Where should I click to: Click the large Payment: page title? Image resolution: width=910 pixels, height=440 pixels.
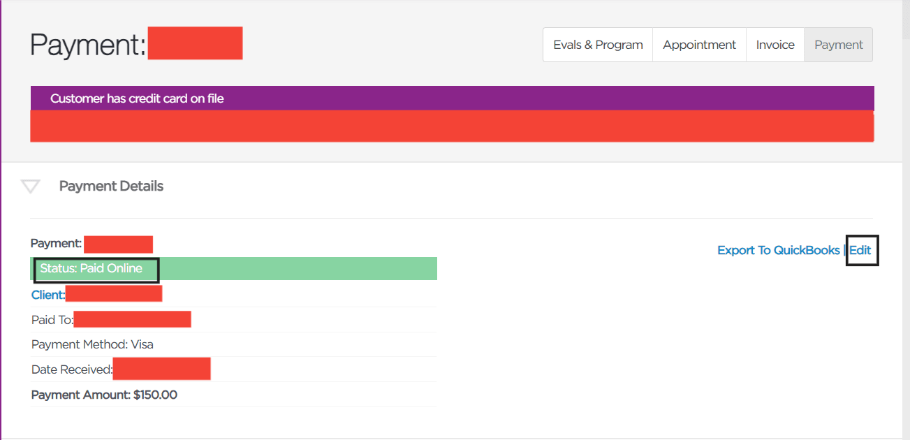point(87,45)
